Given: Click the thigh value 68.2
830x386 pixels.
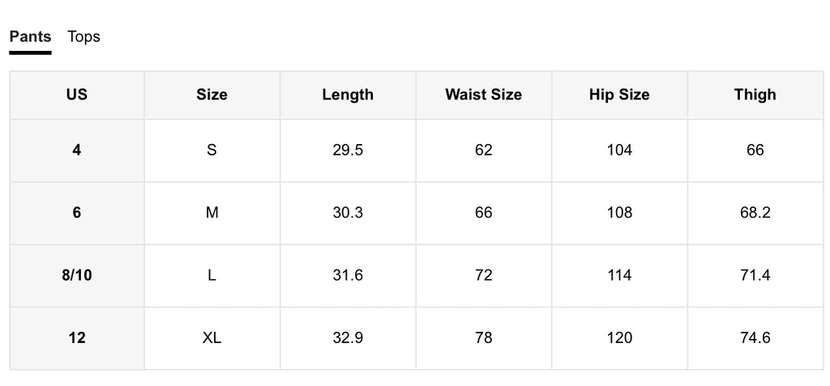Looking at the screenshot, I should click(x=755, y=213).
